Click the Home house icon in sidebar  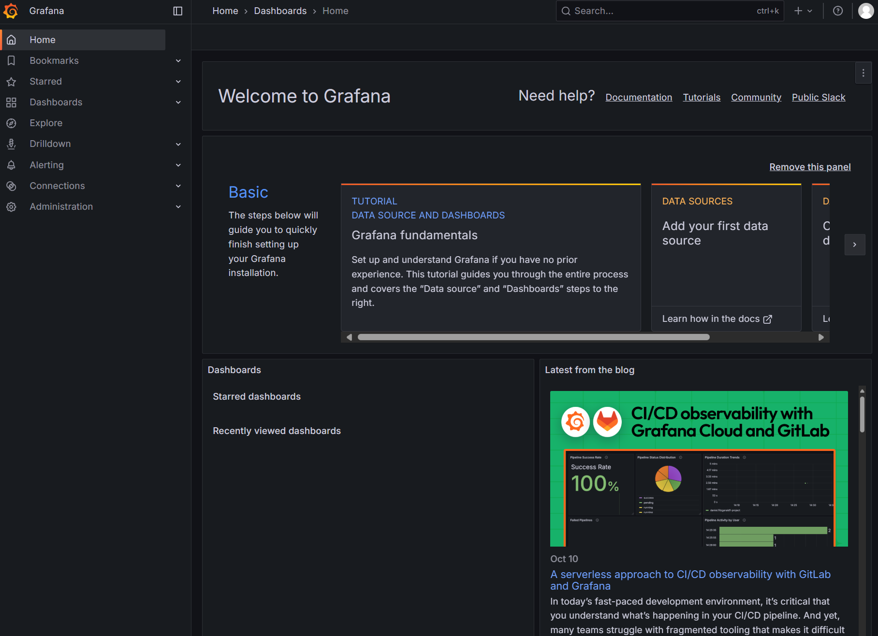tap(12, 40)
